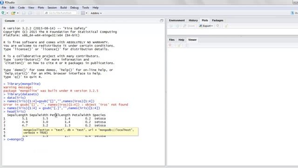Click the remove current plot icon

pyautogui.click(x=218, y=26)
